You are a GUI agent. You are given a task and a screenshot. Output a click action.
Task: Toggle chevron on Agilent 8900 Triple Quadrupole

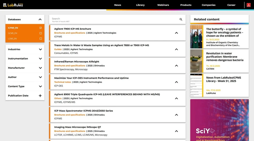[x=176, y=98]
